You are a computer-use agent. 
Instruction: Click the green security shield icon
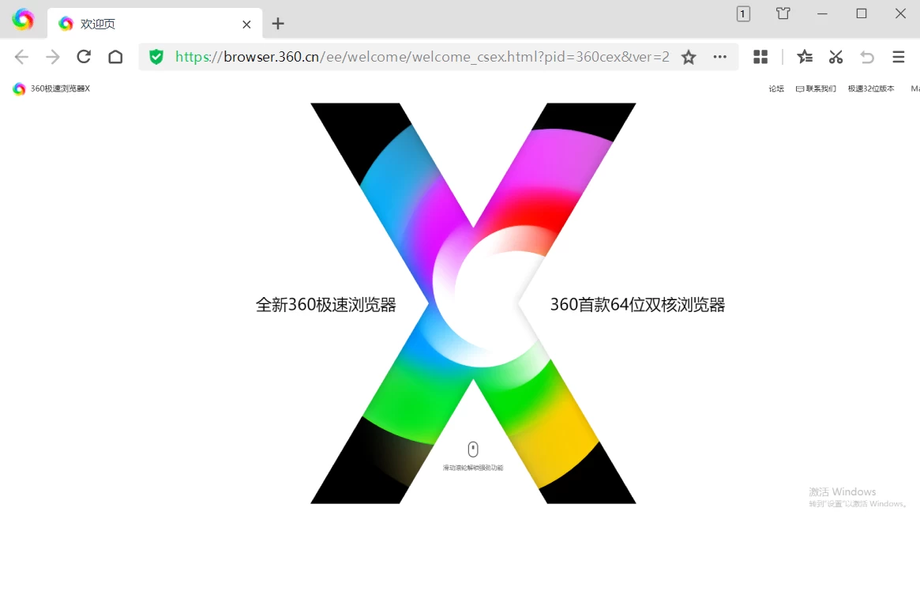coord(156,57)
